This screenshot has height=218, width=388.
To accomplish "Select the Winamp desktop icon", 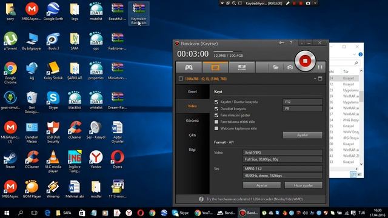I will [x=53, y=190].
